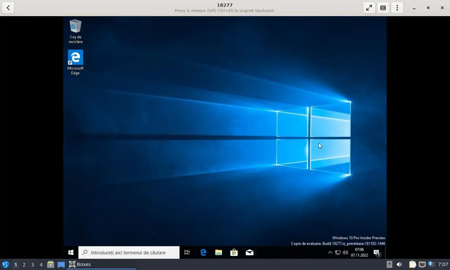
Task: Switch the Boxes VM to fullscreen
Action: [x=369, y=8]
